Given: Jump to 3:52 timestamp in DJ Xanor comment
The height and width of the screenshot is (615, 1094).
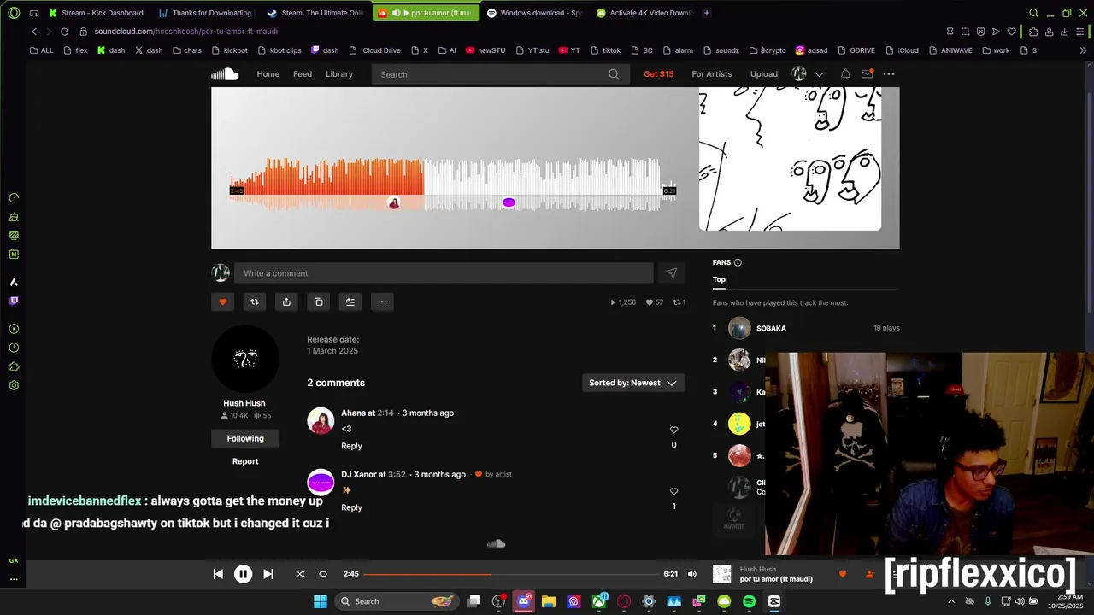Looking at the screenshot, I should point(397,474).
